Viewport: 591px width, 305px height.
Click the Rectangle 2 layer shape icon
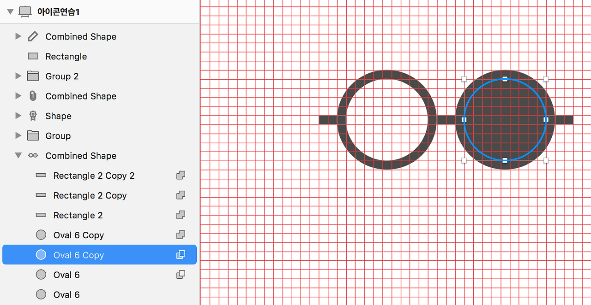pos(41,215)
